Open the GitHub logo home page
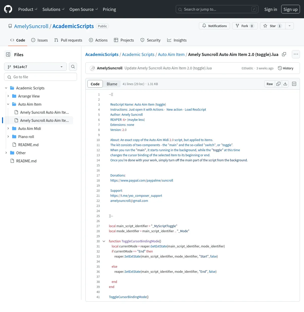 pyautogui.click(x=8, y=9)
